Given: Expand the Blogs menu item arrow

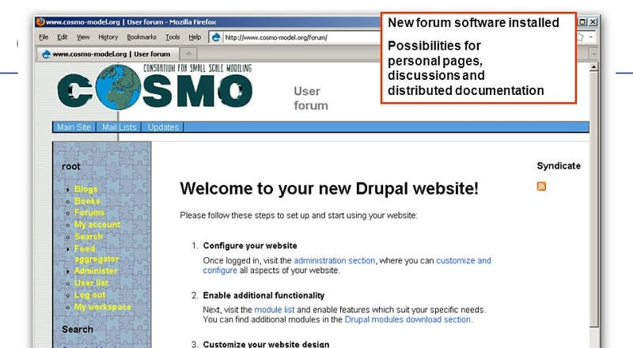Looking at the screenshot, I should pyautogui.click(x=68, y=189).
